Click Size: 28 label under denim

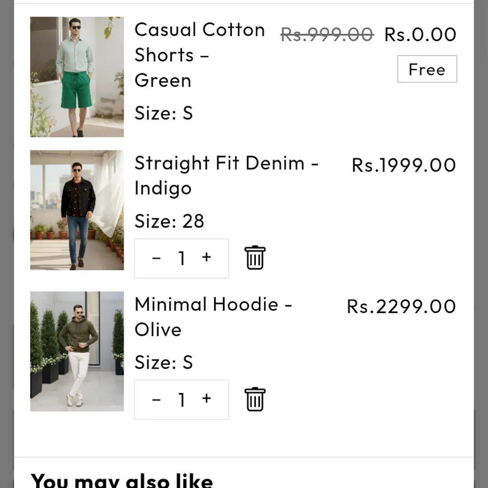169,221
